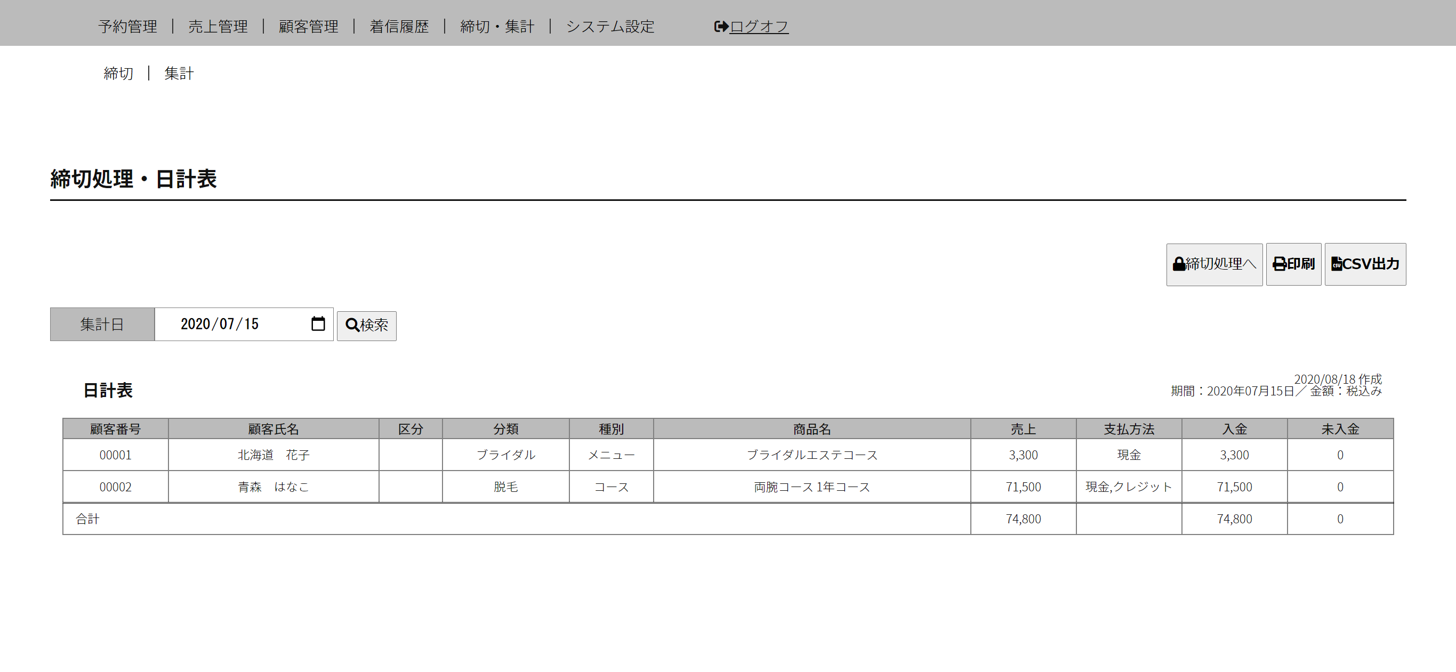
Task: Click the 期間：2020年07月15日 period text
Action: coord(1232,391)
